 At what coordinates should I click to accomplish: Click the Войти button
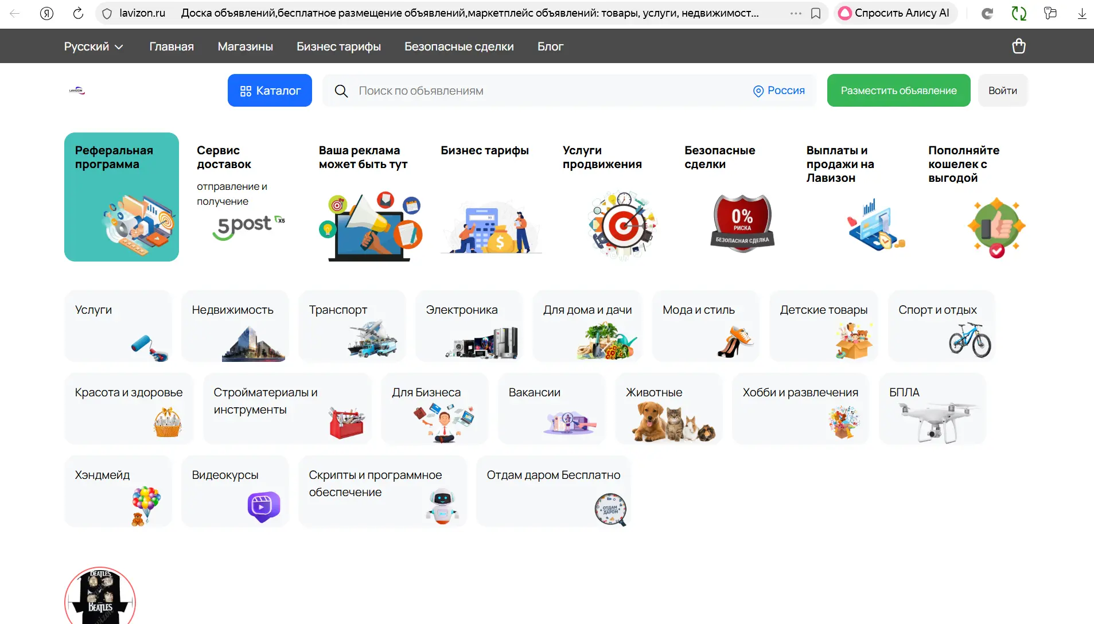coord(1002,91)
